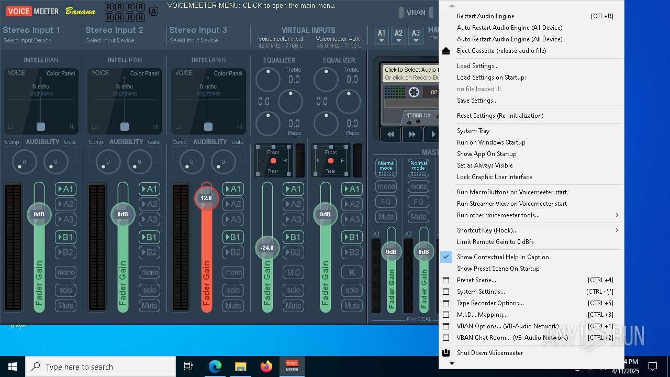Click Normal mode button on A1 bus
Viewport: 670px width, 377px height.
point(386,168)
